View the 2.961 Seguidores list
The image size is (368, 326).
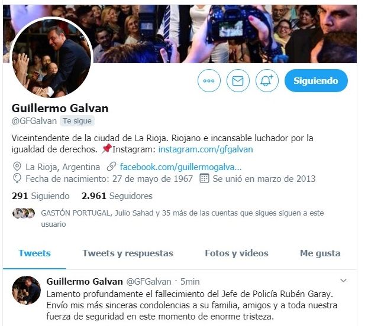pyautogui.click(x=117, y=196)
